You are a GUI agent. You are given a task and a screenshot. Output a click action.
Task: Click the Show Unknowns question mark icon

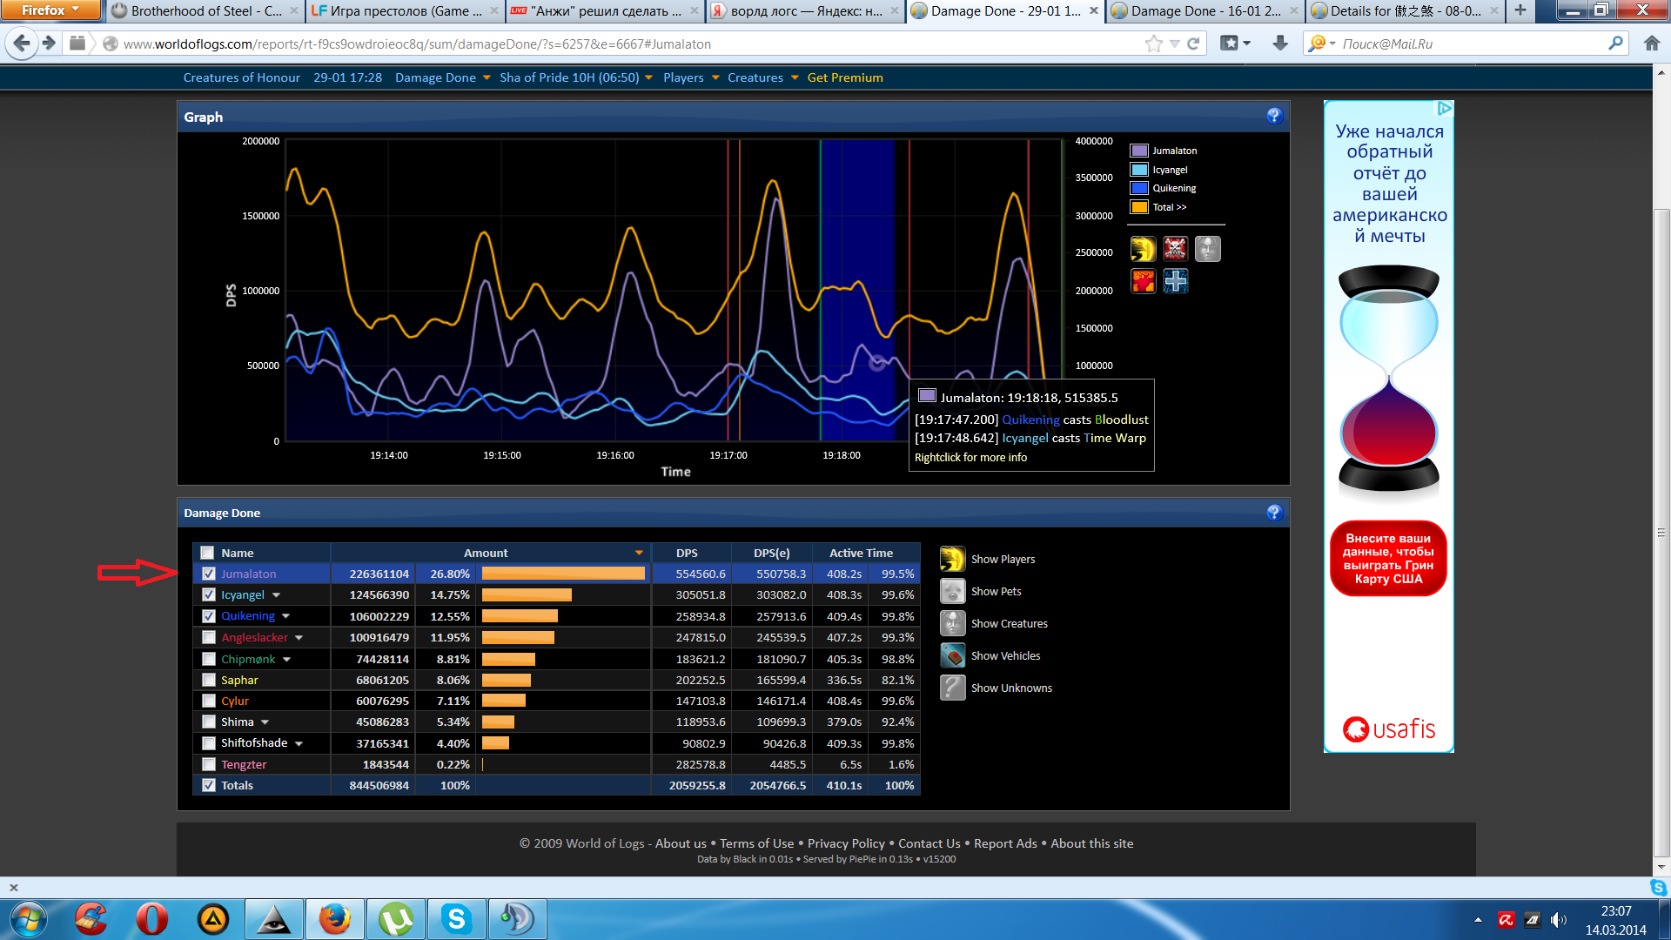pos(953,688)
